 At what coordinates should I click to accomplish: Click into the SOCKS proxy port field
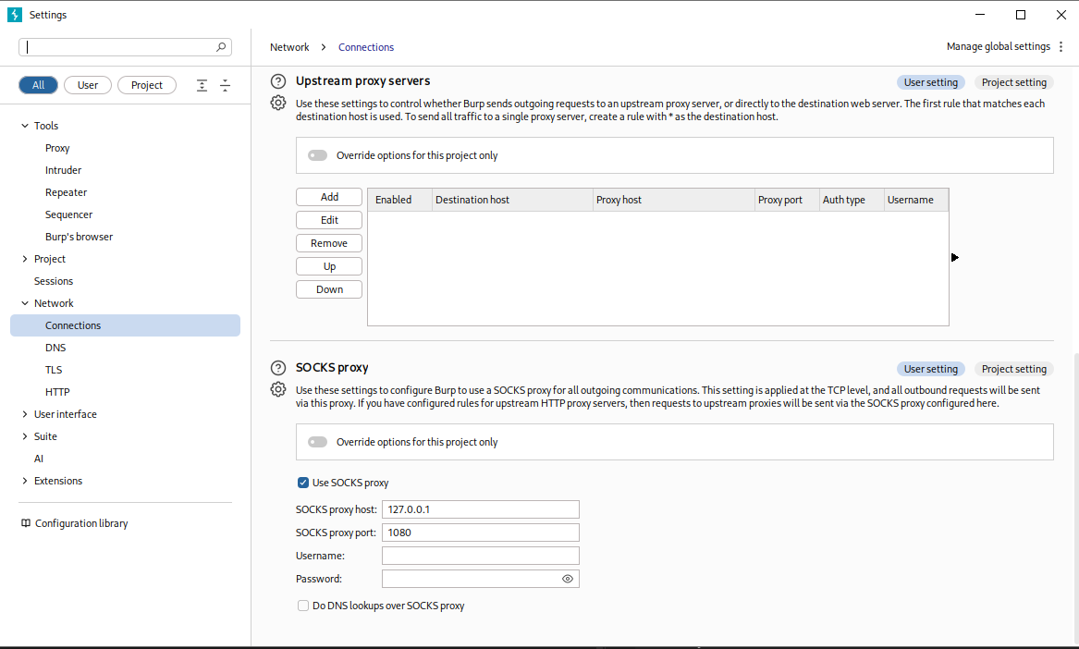click(480, 533)
